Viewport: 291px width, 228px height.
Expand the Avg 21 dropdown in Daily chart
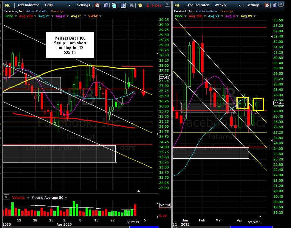(52, 16)
